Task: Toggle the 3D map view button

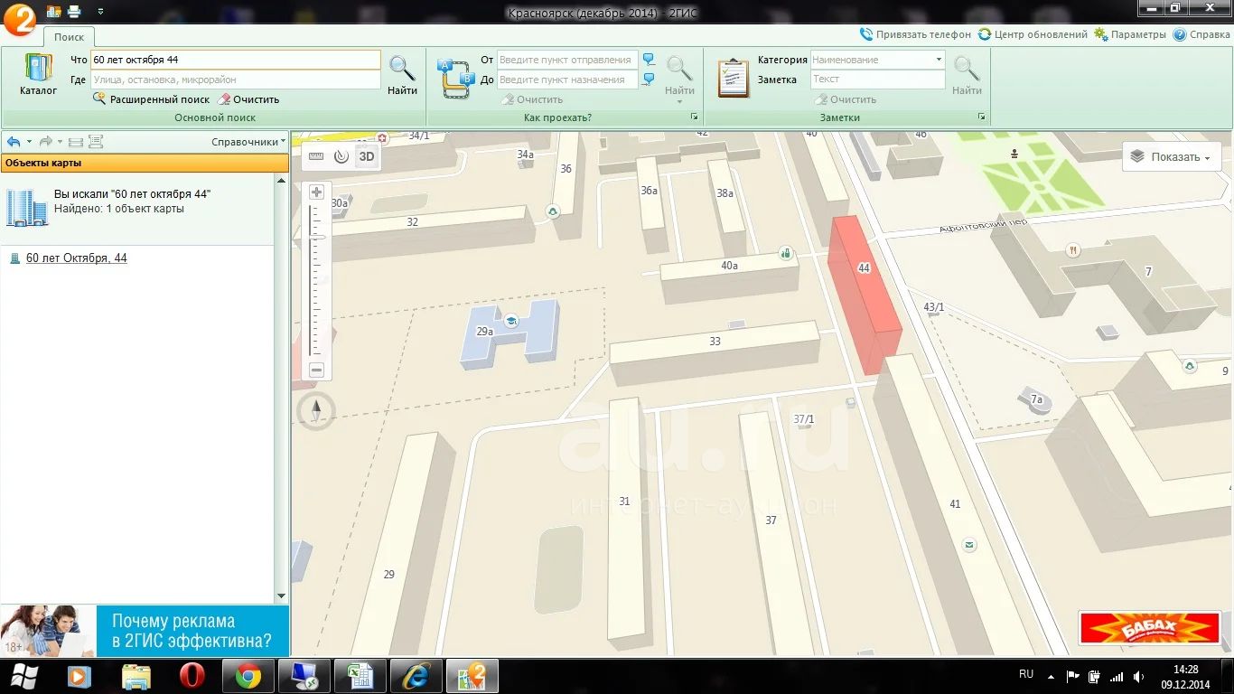Action: pos(367,156)
